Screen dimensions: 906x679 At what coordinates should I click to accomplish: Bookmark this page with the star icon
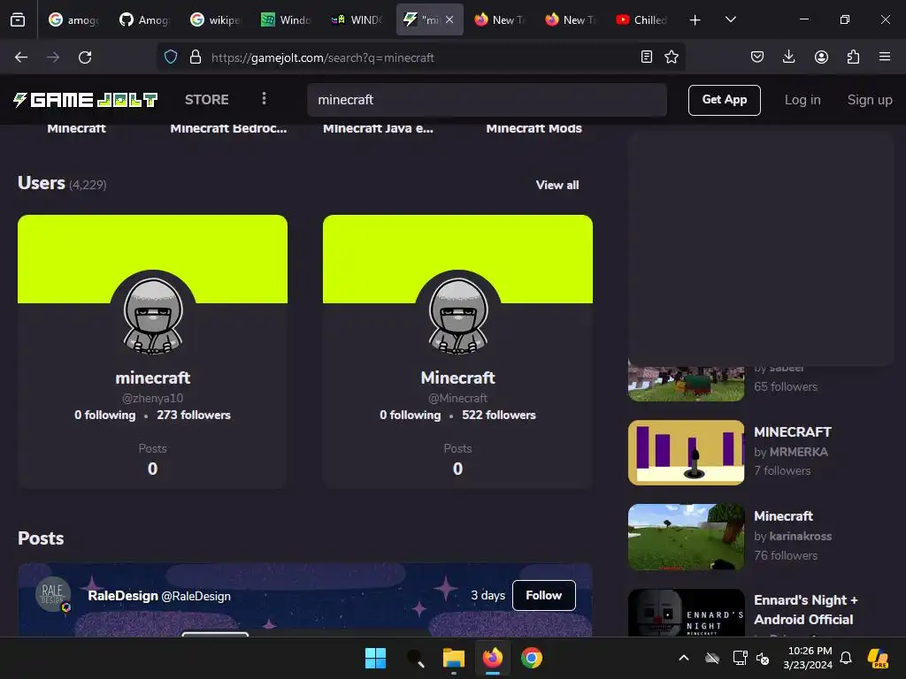coord(672,57)
